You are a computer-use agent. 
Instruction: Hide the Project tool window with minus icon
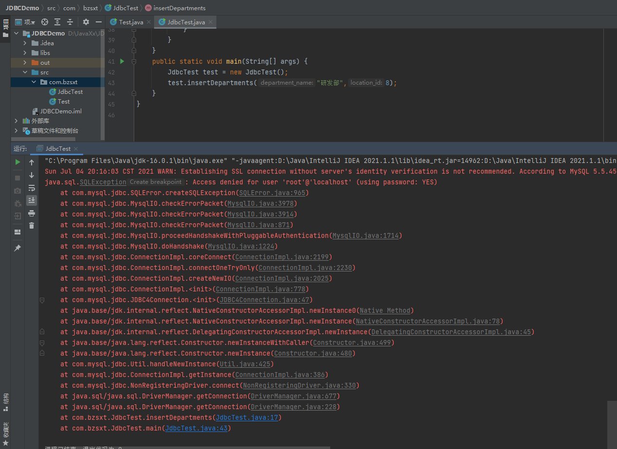pos(99,22)
